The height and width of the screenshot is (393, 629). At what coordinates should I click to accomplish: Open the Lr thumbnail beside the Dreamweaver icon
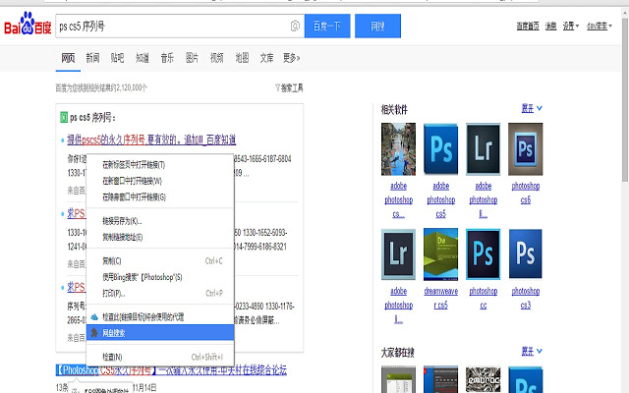click(x=398, y=253)
